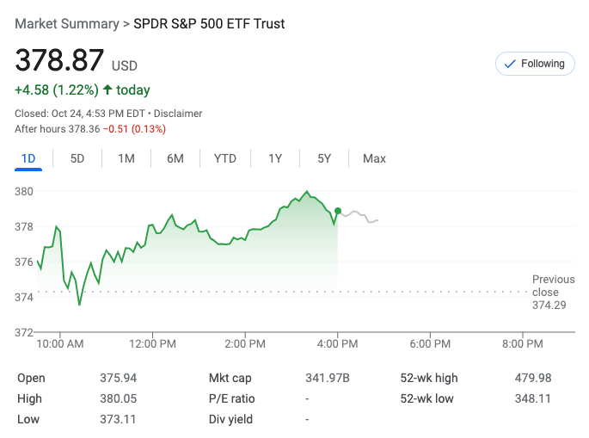Screen dimensions: 589x438
Task: Click the Disclaimer link
Action: tap(178, 114)
